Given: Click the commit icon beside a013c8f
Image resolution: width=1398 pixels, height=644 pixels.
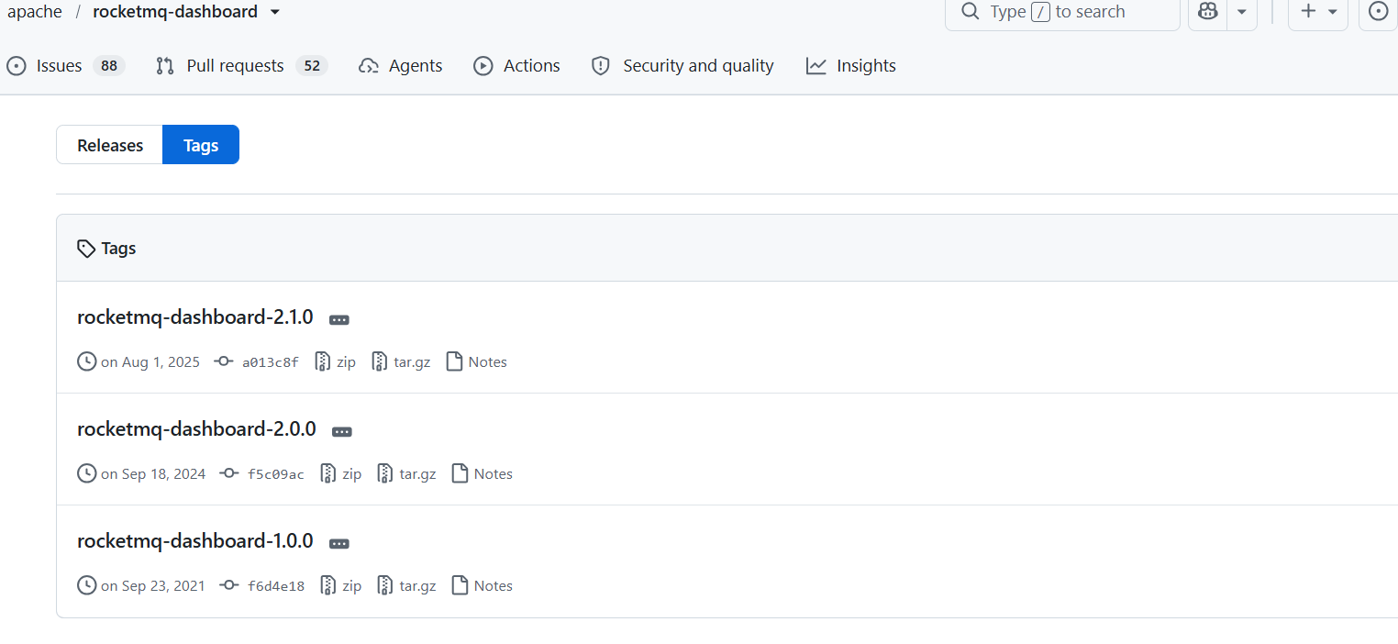Looking at the screenshot, I should (223, 361).
